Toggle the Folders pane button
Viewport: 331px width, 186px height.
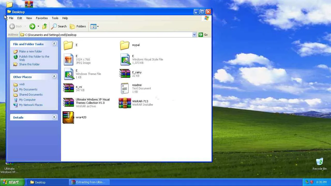point(78,26)
